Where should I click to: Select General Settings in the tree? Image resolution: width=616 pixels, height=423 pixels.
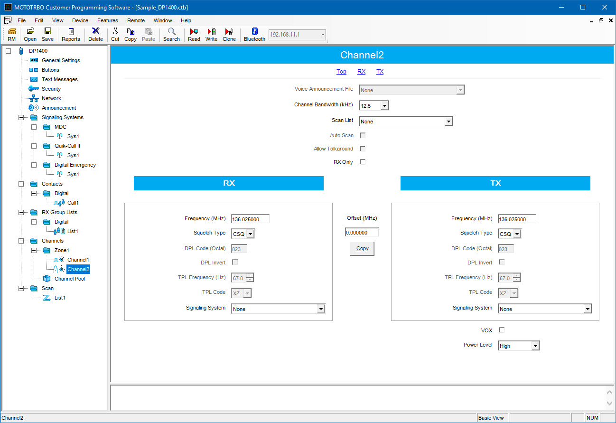61,60
